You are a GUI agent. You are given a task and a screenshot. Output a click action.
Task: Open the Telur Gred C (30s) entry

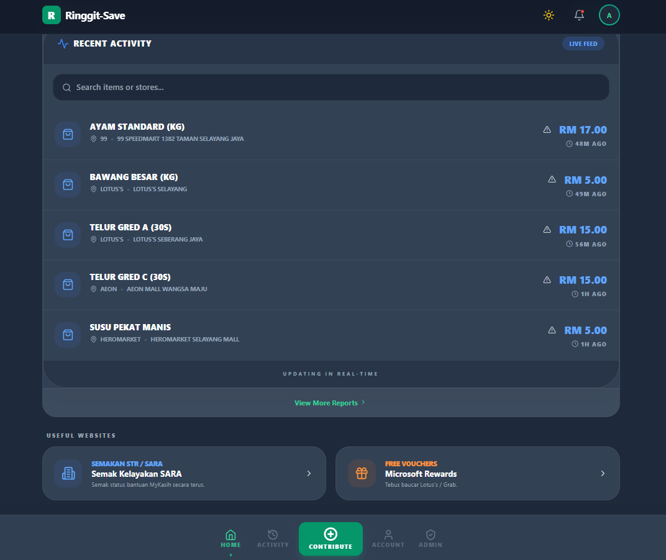coord(130,278)
